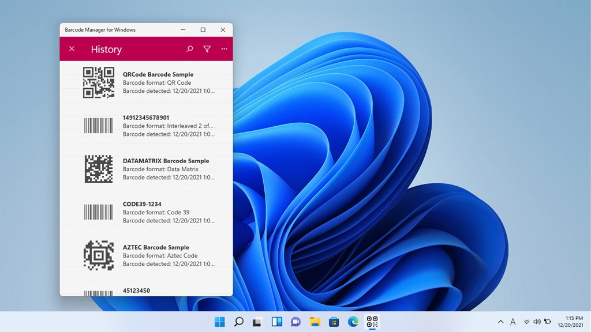
Task: Close the History view with the X
Action: click(x=72, y=49)
